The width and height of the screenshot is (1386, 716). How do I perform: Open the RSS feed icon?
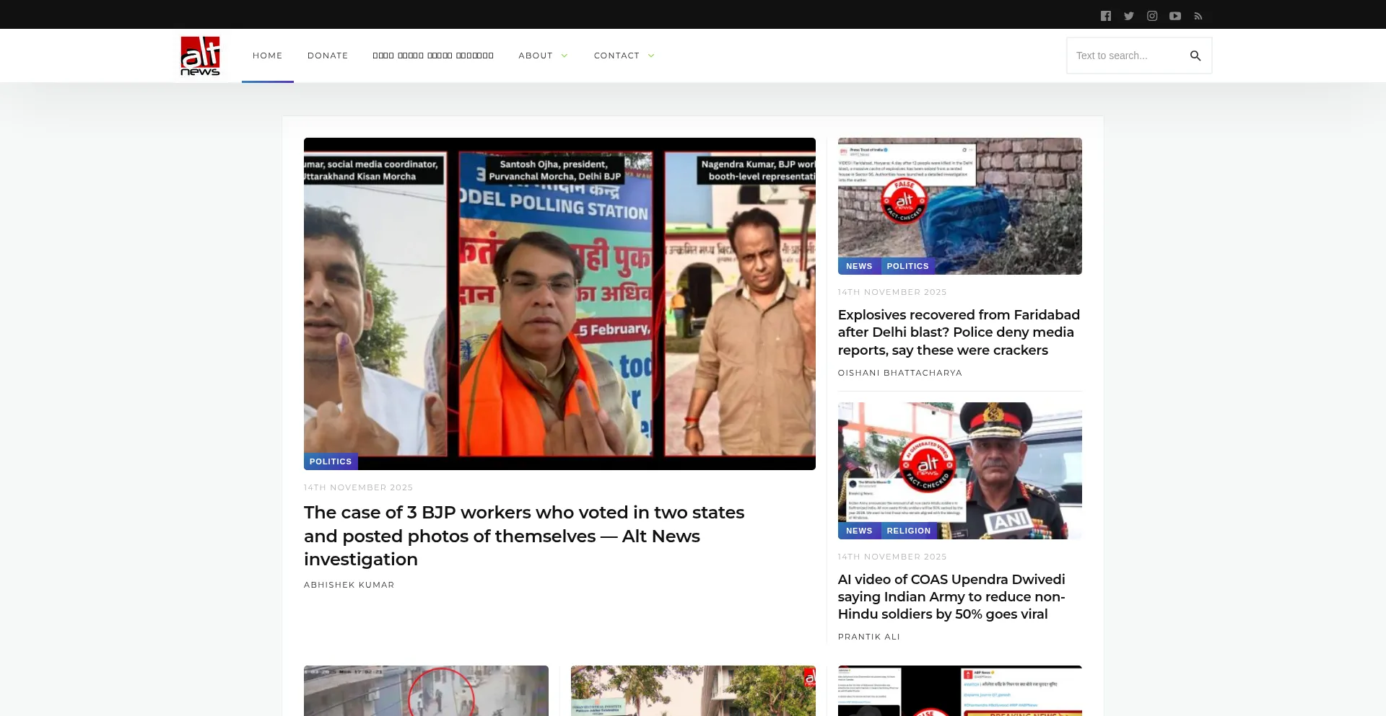coord(1198,16)
